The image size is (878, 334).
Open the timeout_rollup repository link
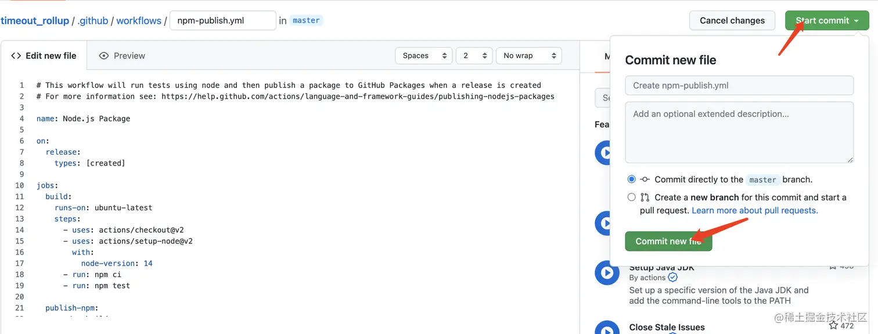click(x=34, y=20)
